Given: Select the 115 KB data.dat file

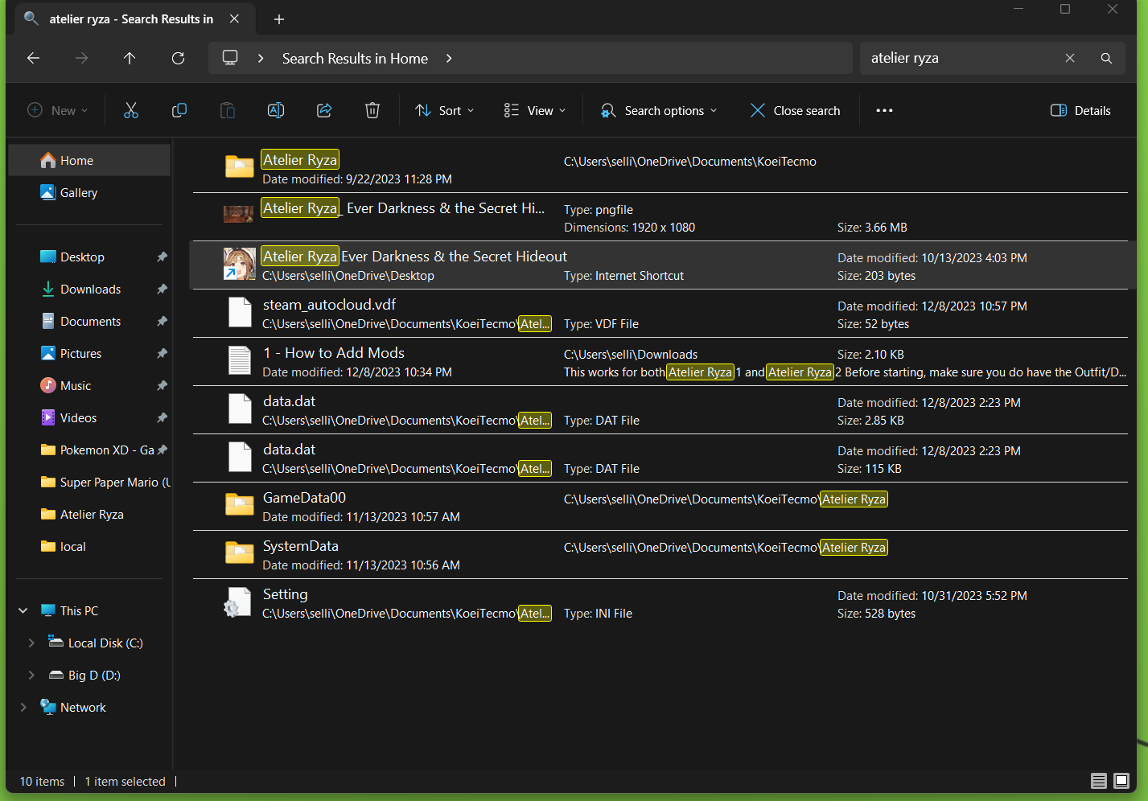Looking at the screenshot, I should point(660,458).
